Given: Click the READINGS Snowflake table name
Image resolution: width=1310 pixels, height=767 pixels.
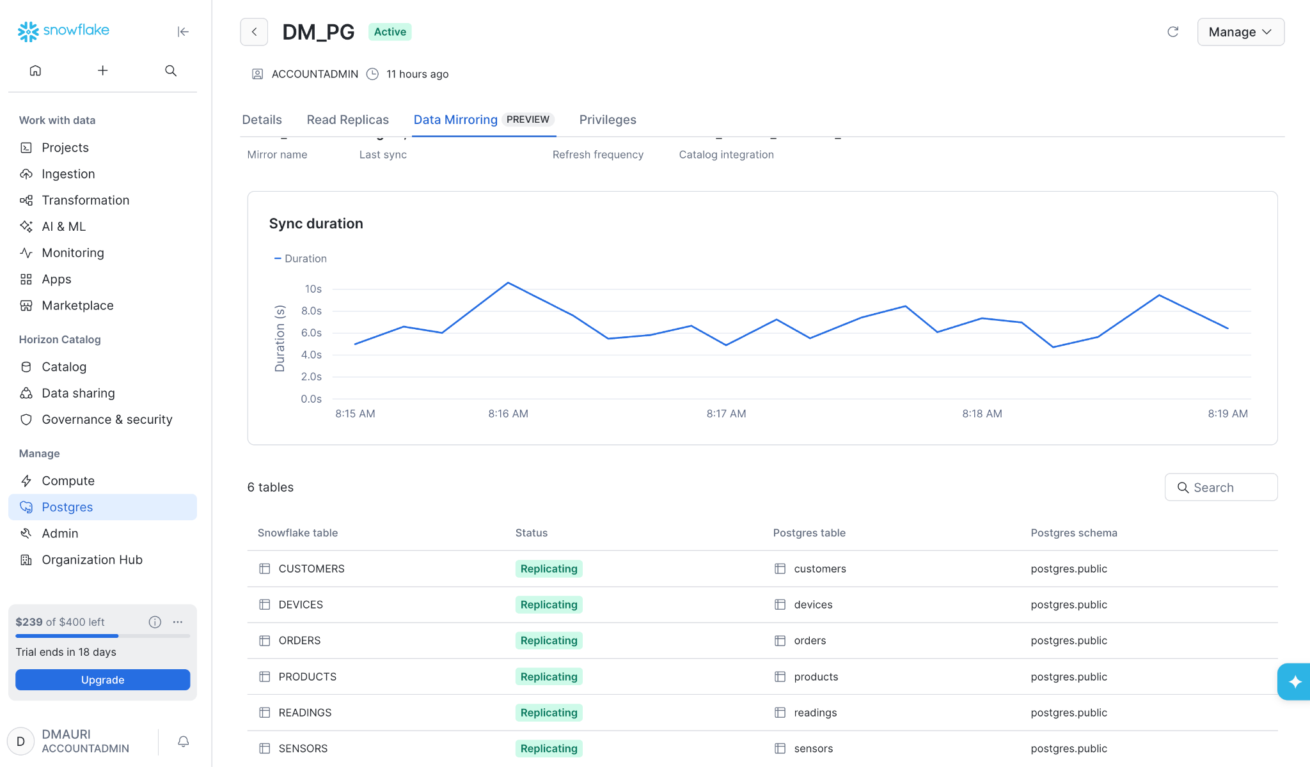Looking at the screenshot, I should 305,713.
